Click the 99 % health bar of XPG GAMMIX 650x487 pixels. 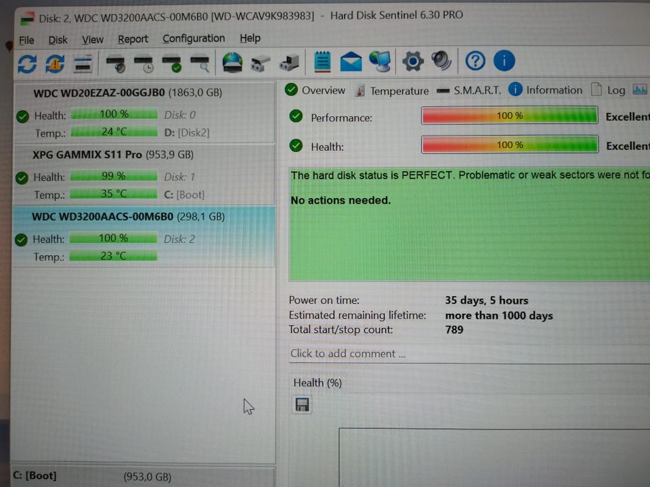(x=114, y=176)
